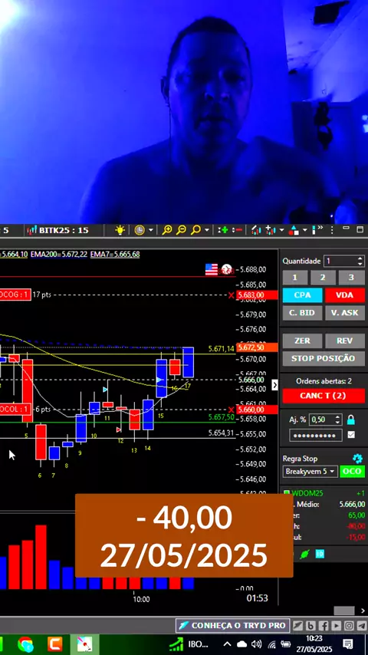Click the horizontal scrollbar thumb below chart
368x655 pixels.
343,611
